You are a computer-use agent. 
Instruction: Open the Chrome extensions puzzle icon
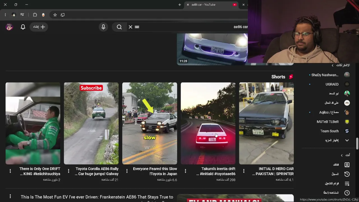35,15
